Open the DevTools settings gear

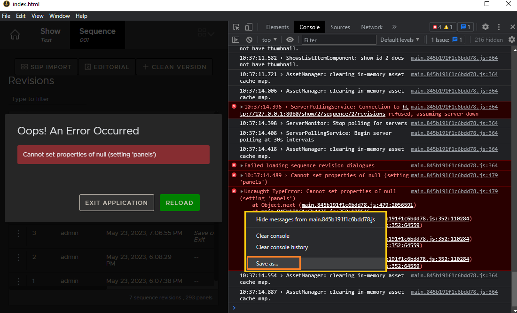click(485, 27)
